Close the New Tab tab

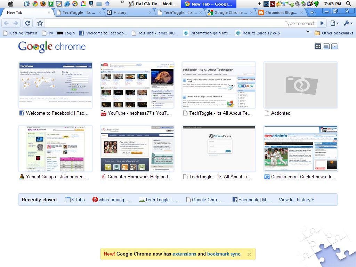(x=49, y=13)
